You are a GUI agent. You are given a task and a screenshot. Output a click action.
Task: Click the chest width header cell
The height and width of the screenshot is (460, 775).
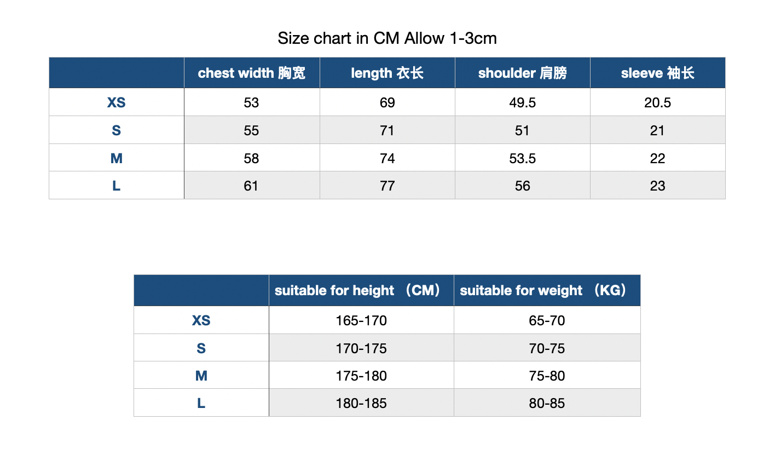(x=252, y=73)
